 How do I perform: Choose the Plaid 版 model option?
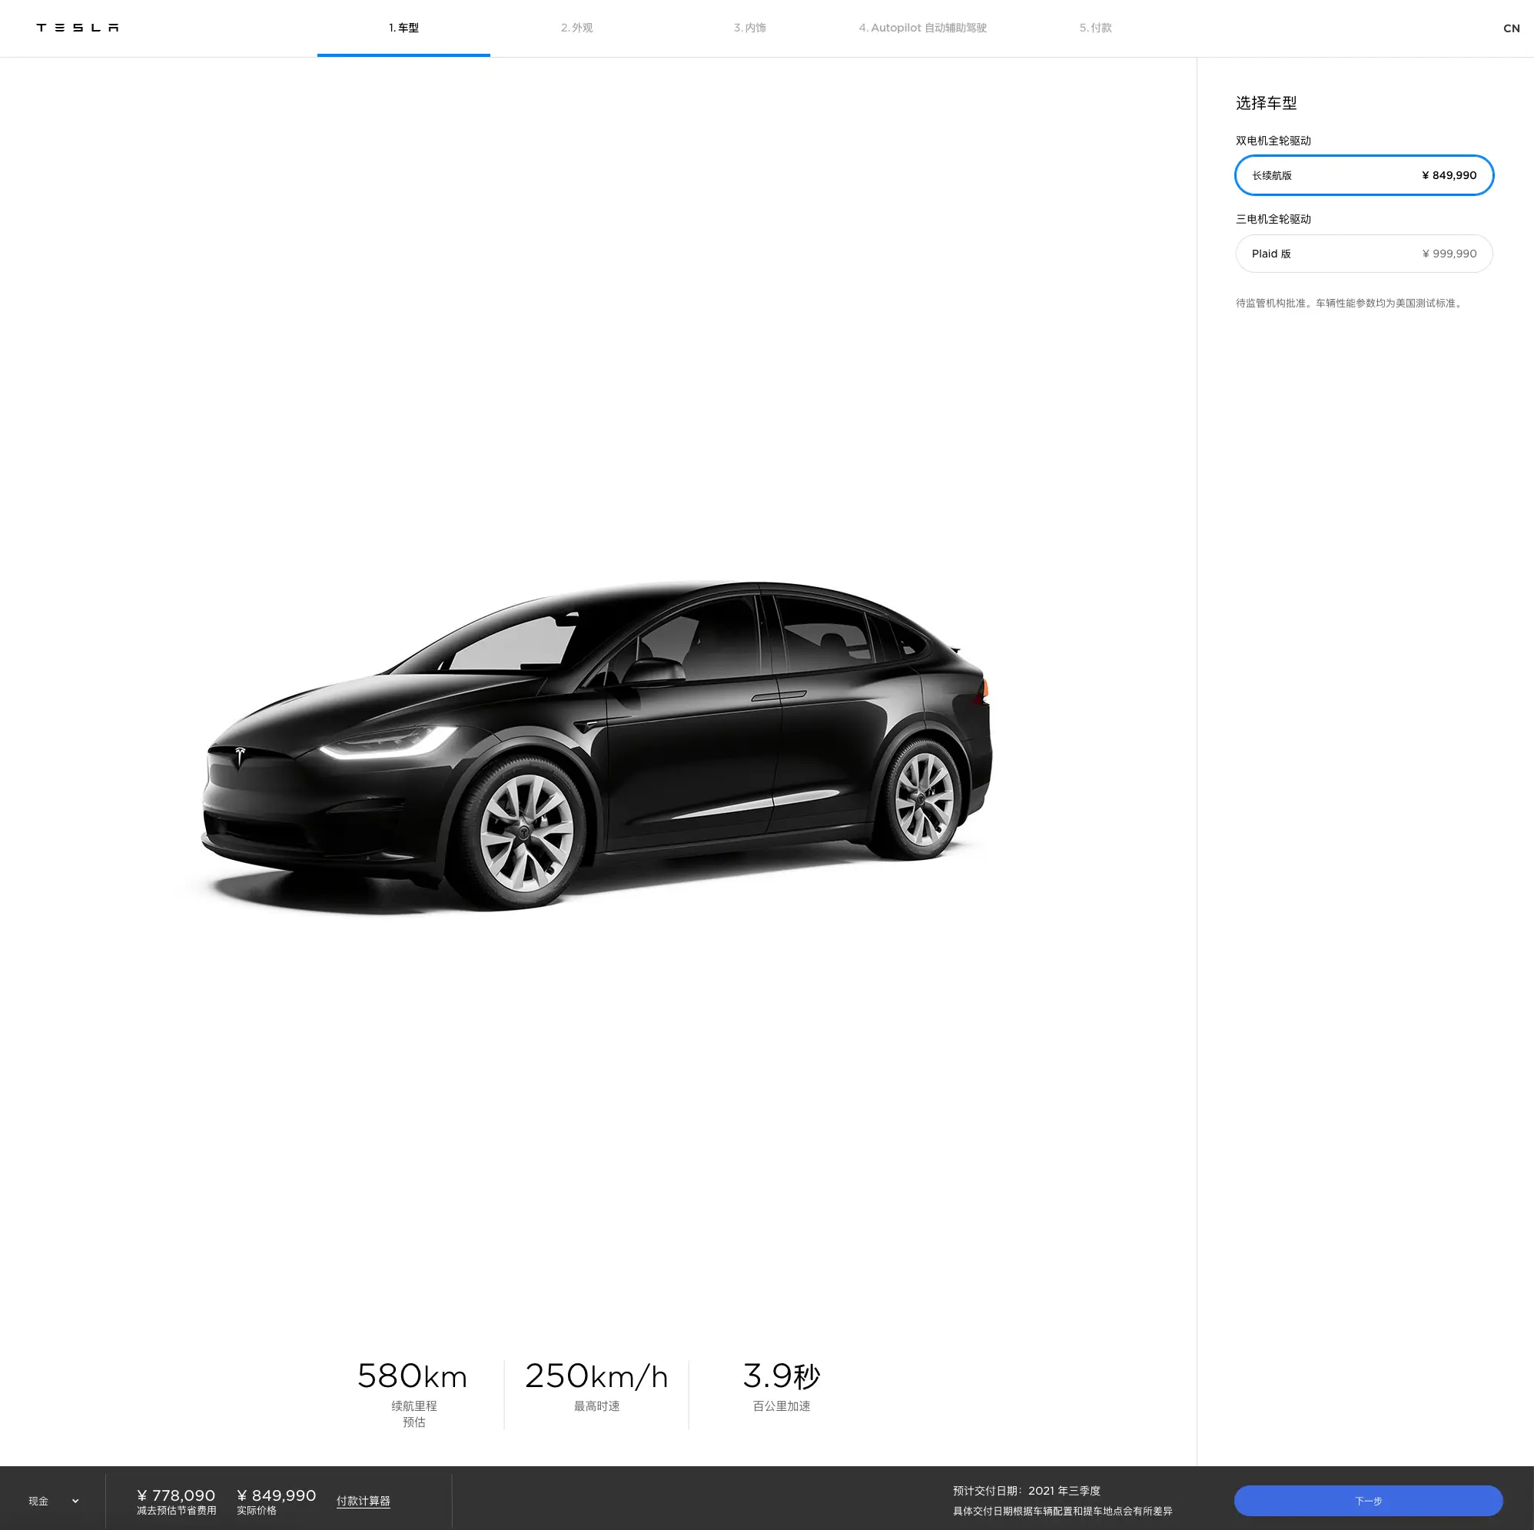pos(1363,254)
